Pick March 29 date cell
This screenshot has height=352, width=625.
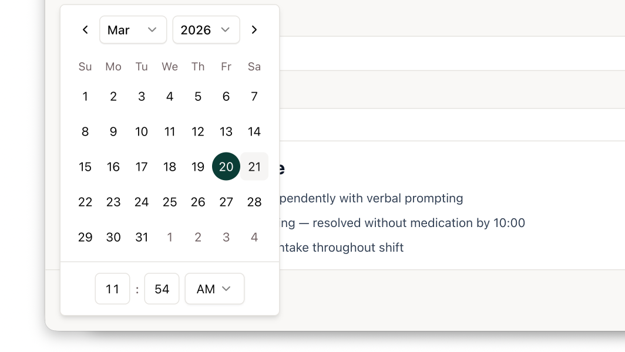85,237
